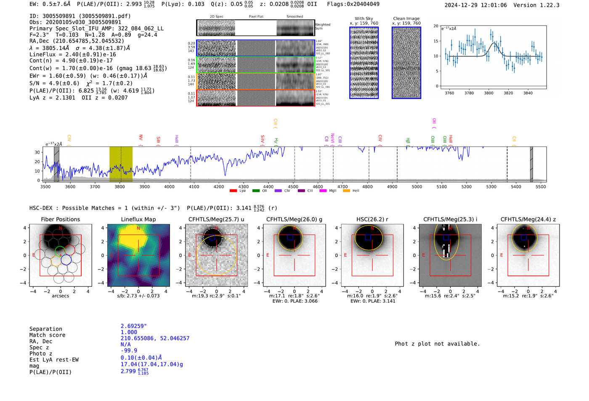Select the magenta MgII legend swatch
Screen dimensions: 589x401
[x=323, y=191]
